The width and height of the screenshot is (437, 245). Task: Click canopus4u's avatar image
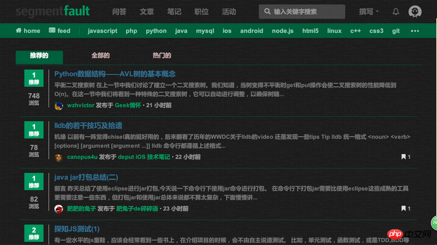[x=58, y=157]
